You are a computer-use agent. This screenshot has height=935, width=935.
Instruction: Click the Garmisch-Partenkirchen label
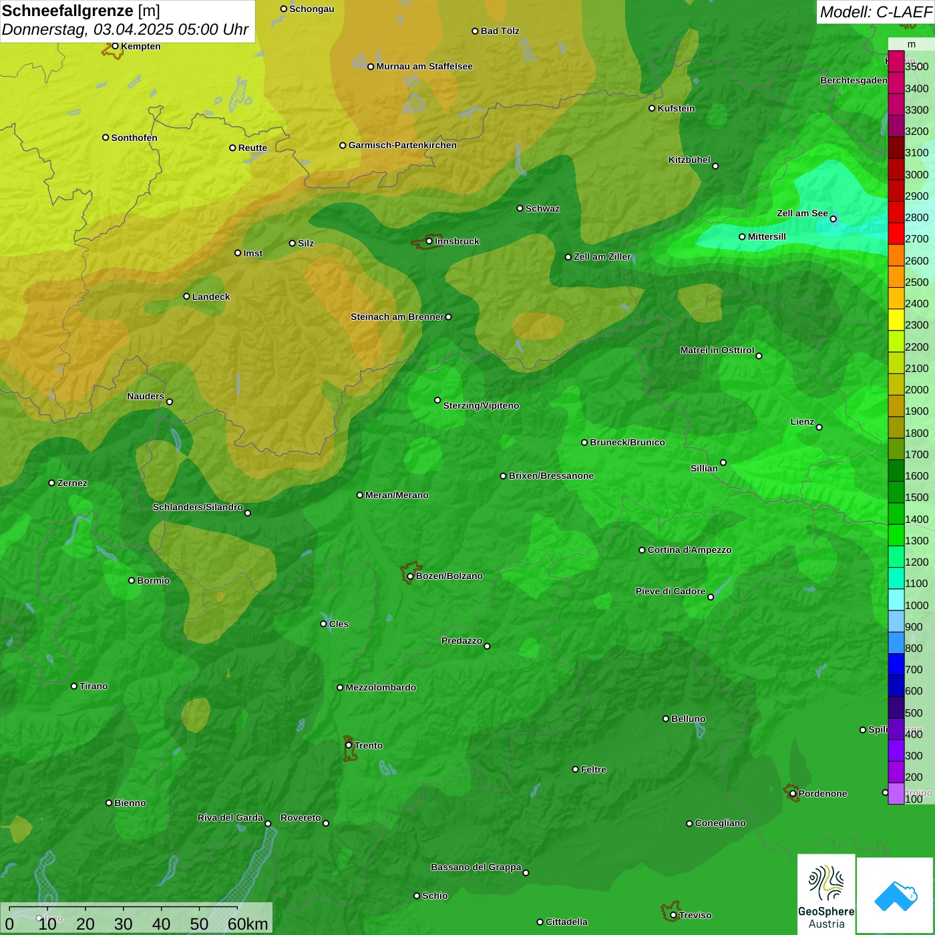[x=403, y=145]
